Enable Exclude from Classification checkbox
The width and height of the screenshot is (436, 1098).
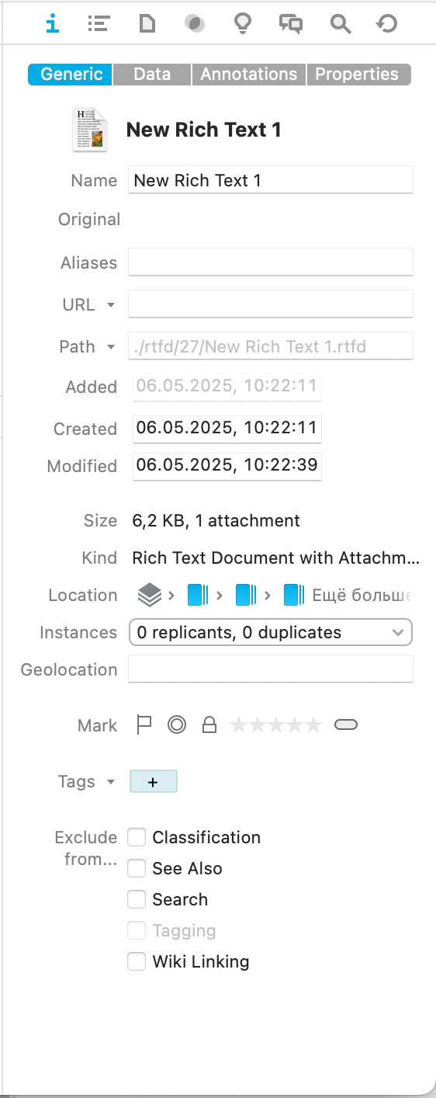pyautogui.click(x=137, y=837)
